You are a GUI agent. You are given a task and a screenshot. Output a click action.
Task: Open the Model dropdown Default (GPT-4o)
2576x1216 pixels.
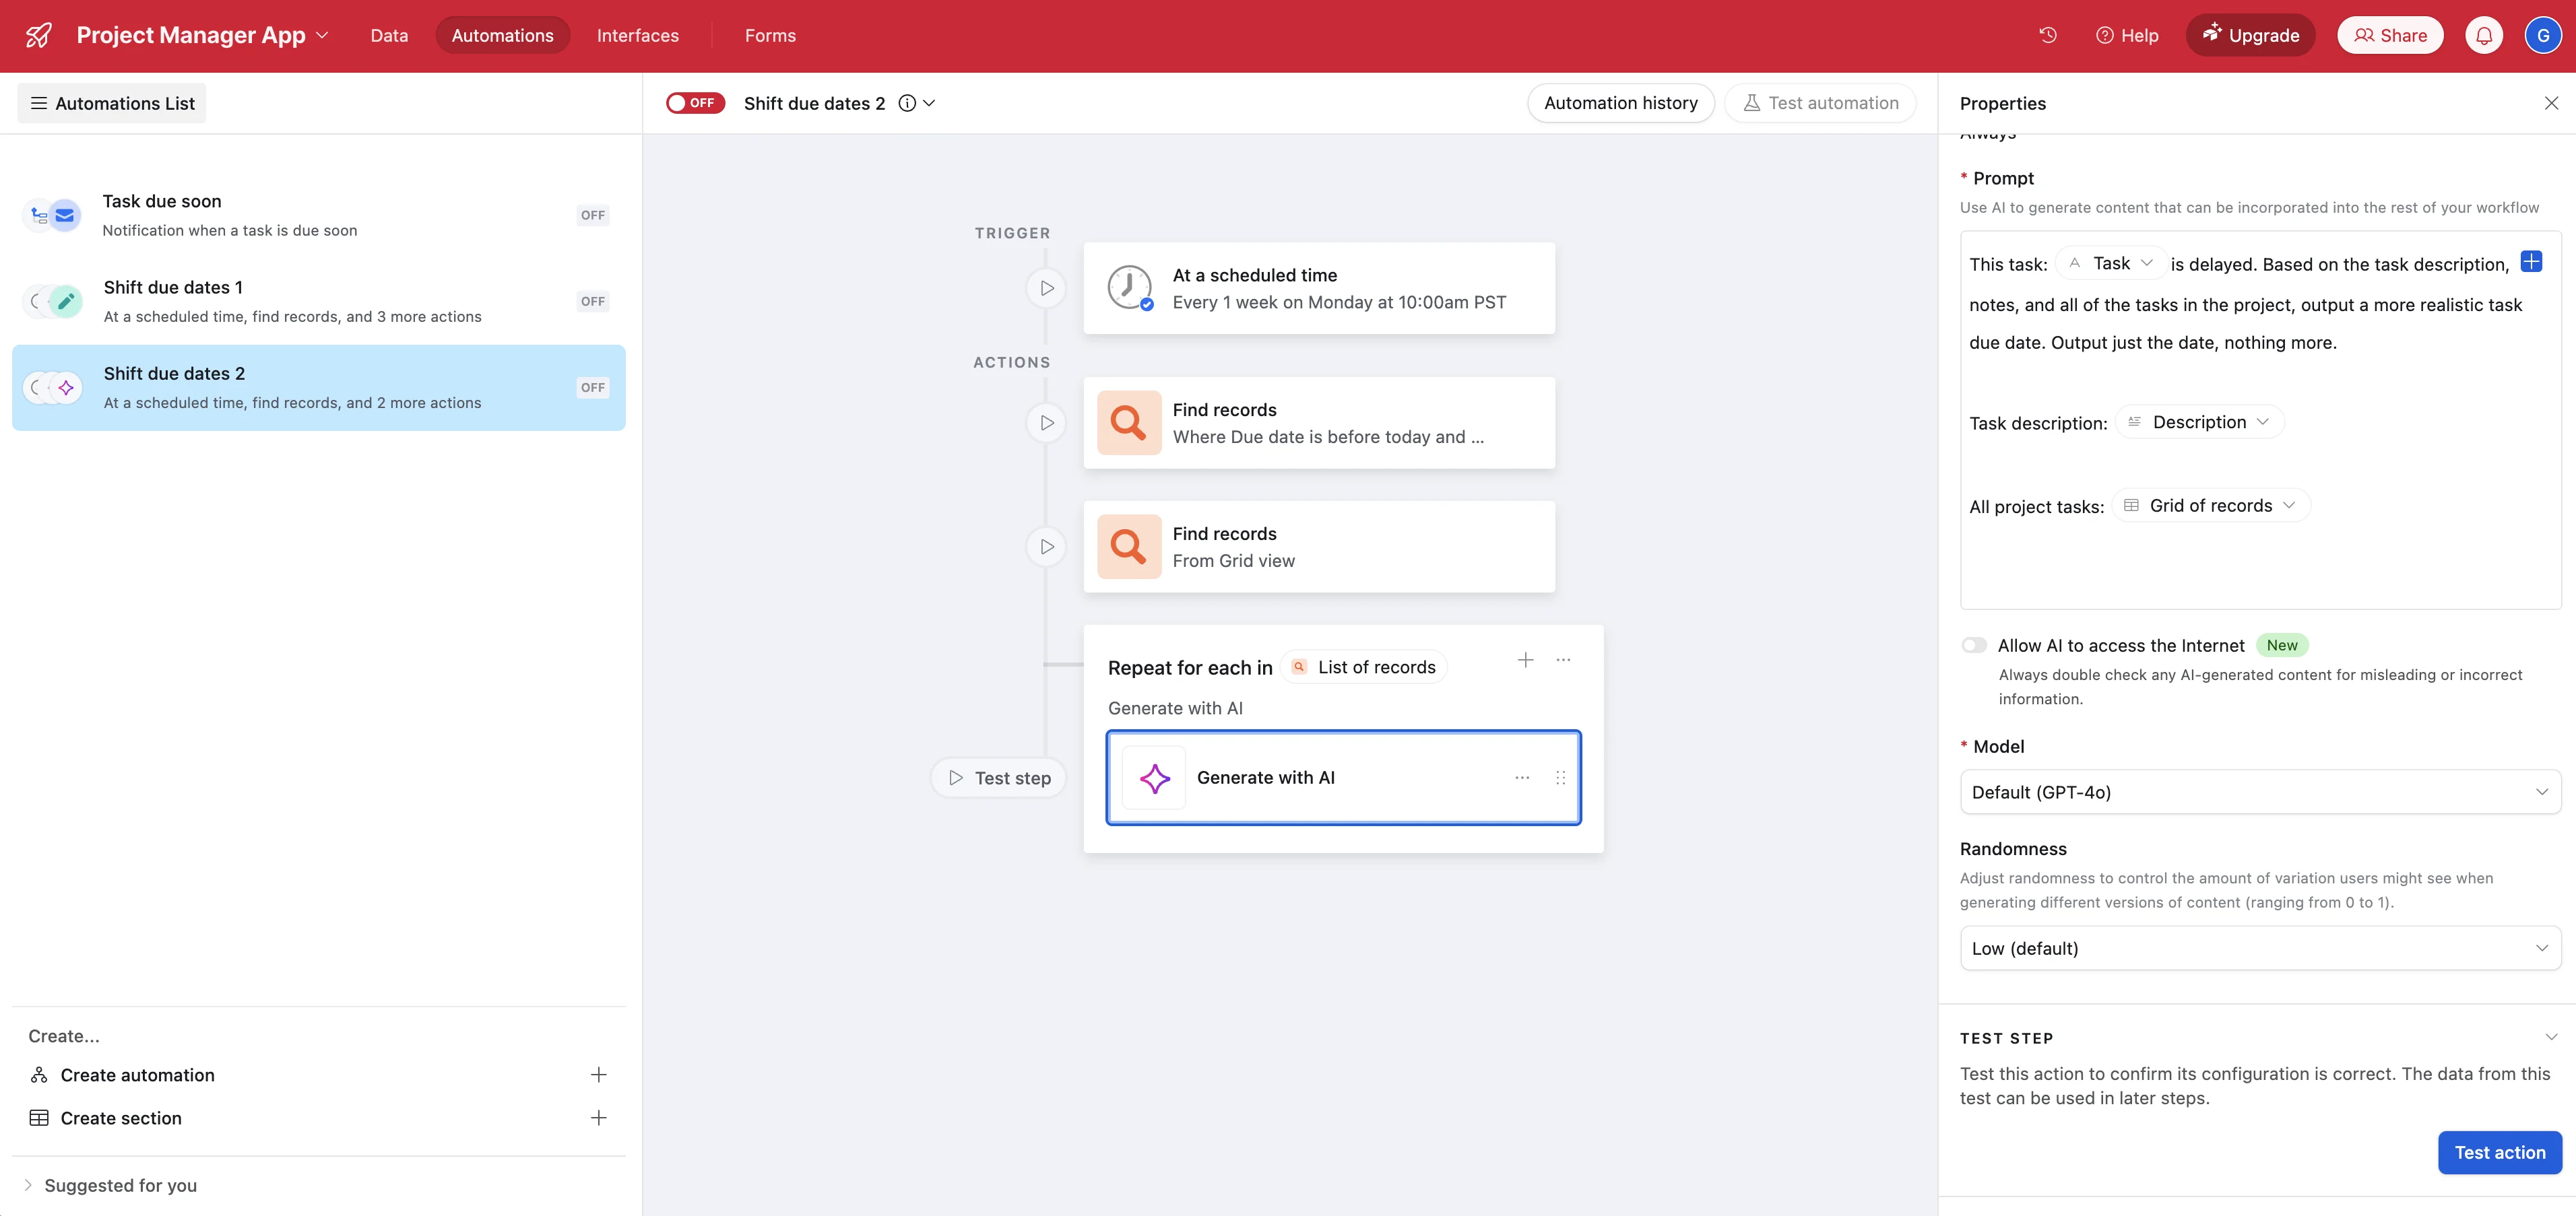click(x=2259, y=791)
